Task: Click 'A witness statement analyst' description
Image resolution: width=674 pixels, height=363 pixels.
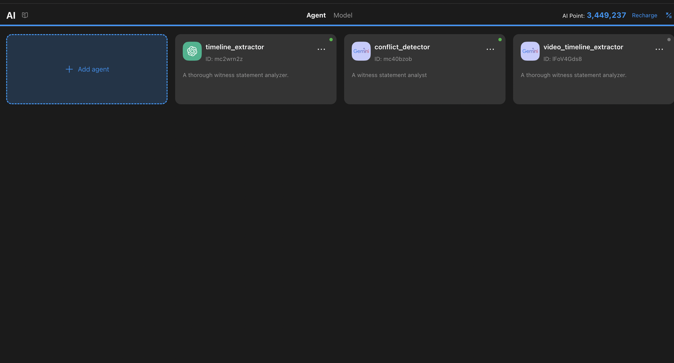Action: [389, 75]
